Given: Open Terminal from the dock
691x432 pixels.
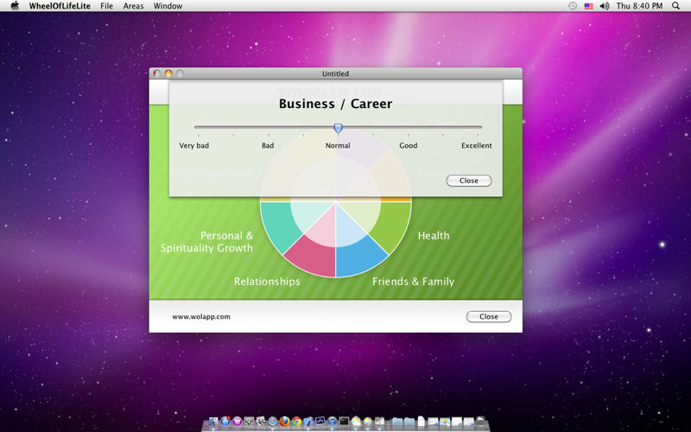Looking at the screenshot, I should pos(344,422).
